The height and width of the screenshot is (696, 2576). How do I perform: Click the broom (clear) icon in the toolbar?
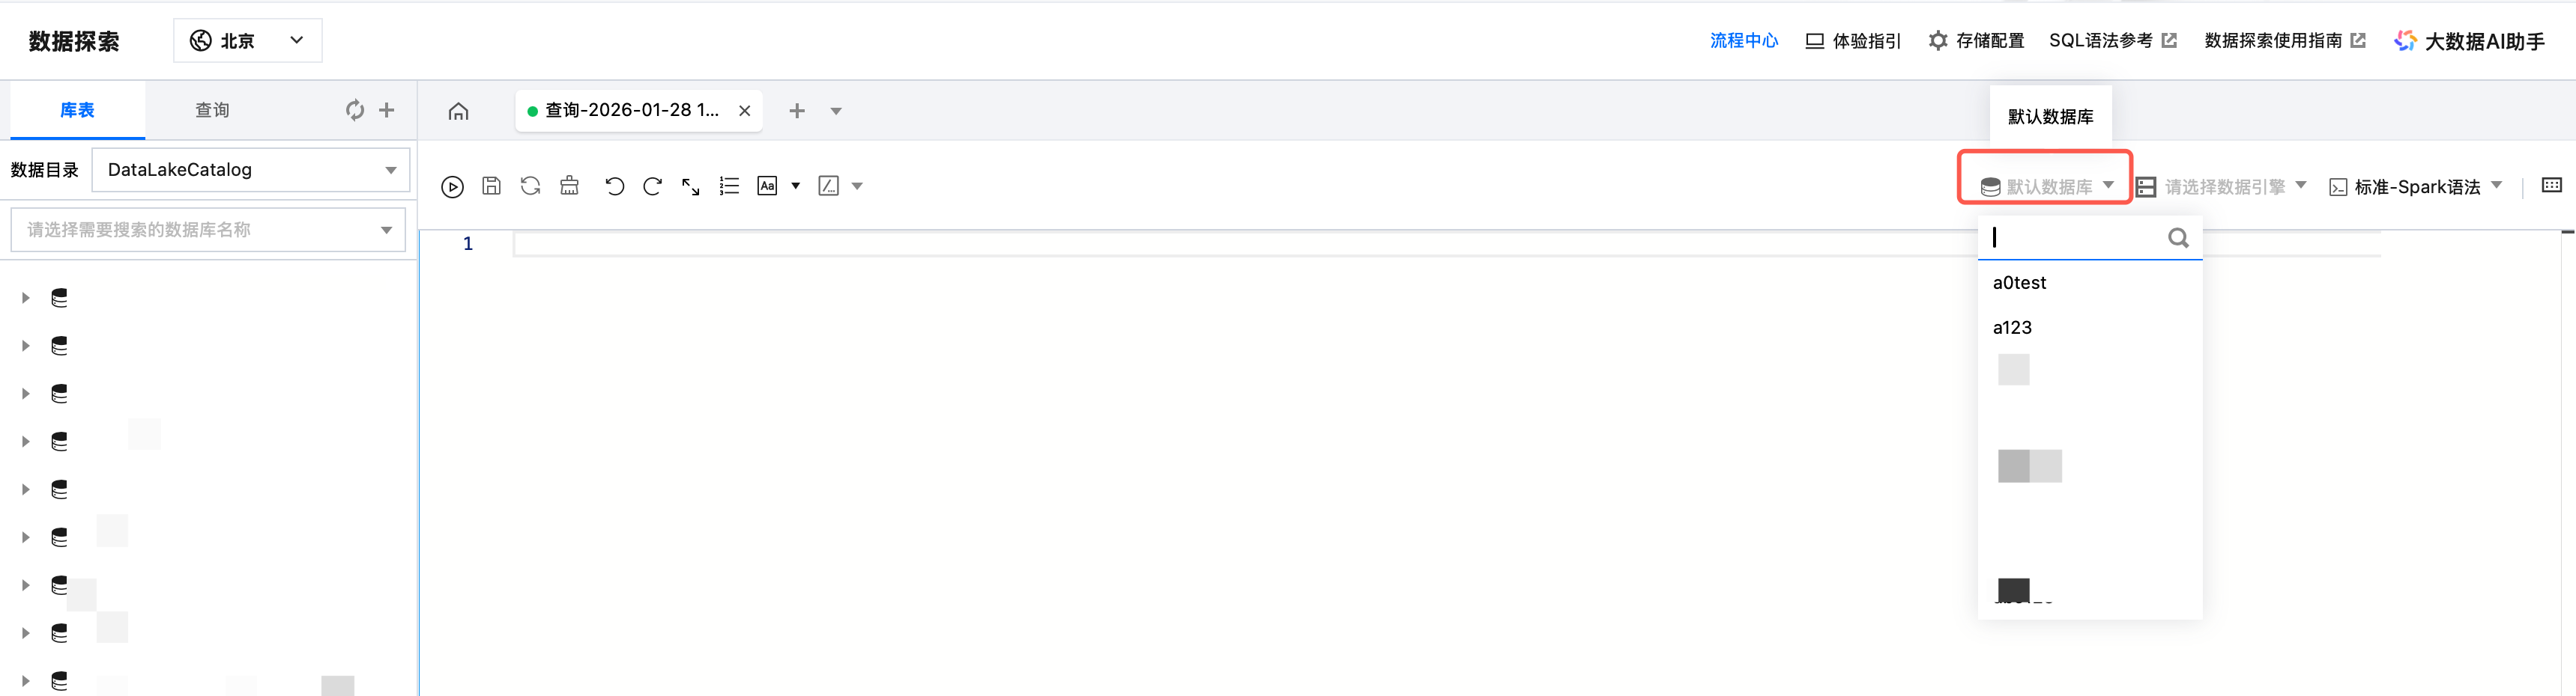(569, 186)
